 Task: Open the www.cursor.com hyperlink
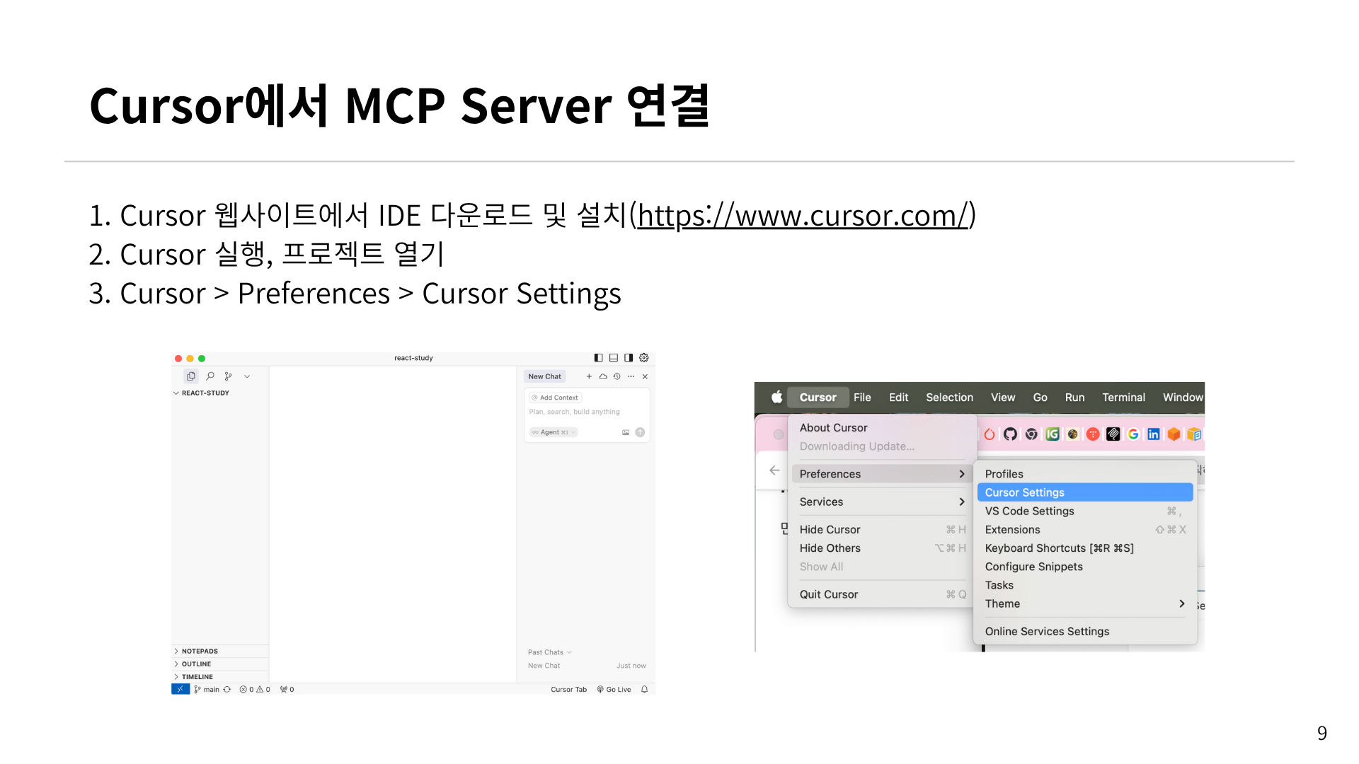(802, 216)
